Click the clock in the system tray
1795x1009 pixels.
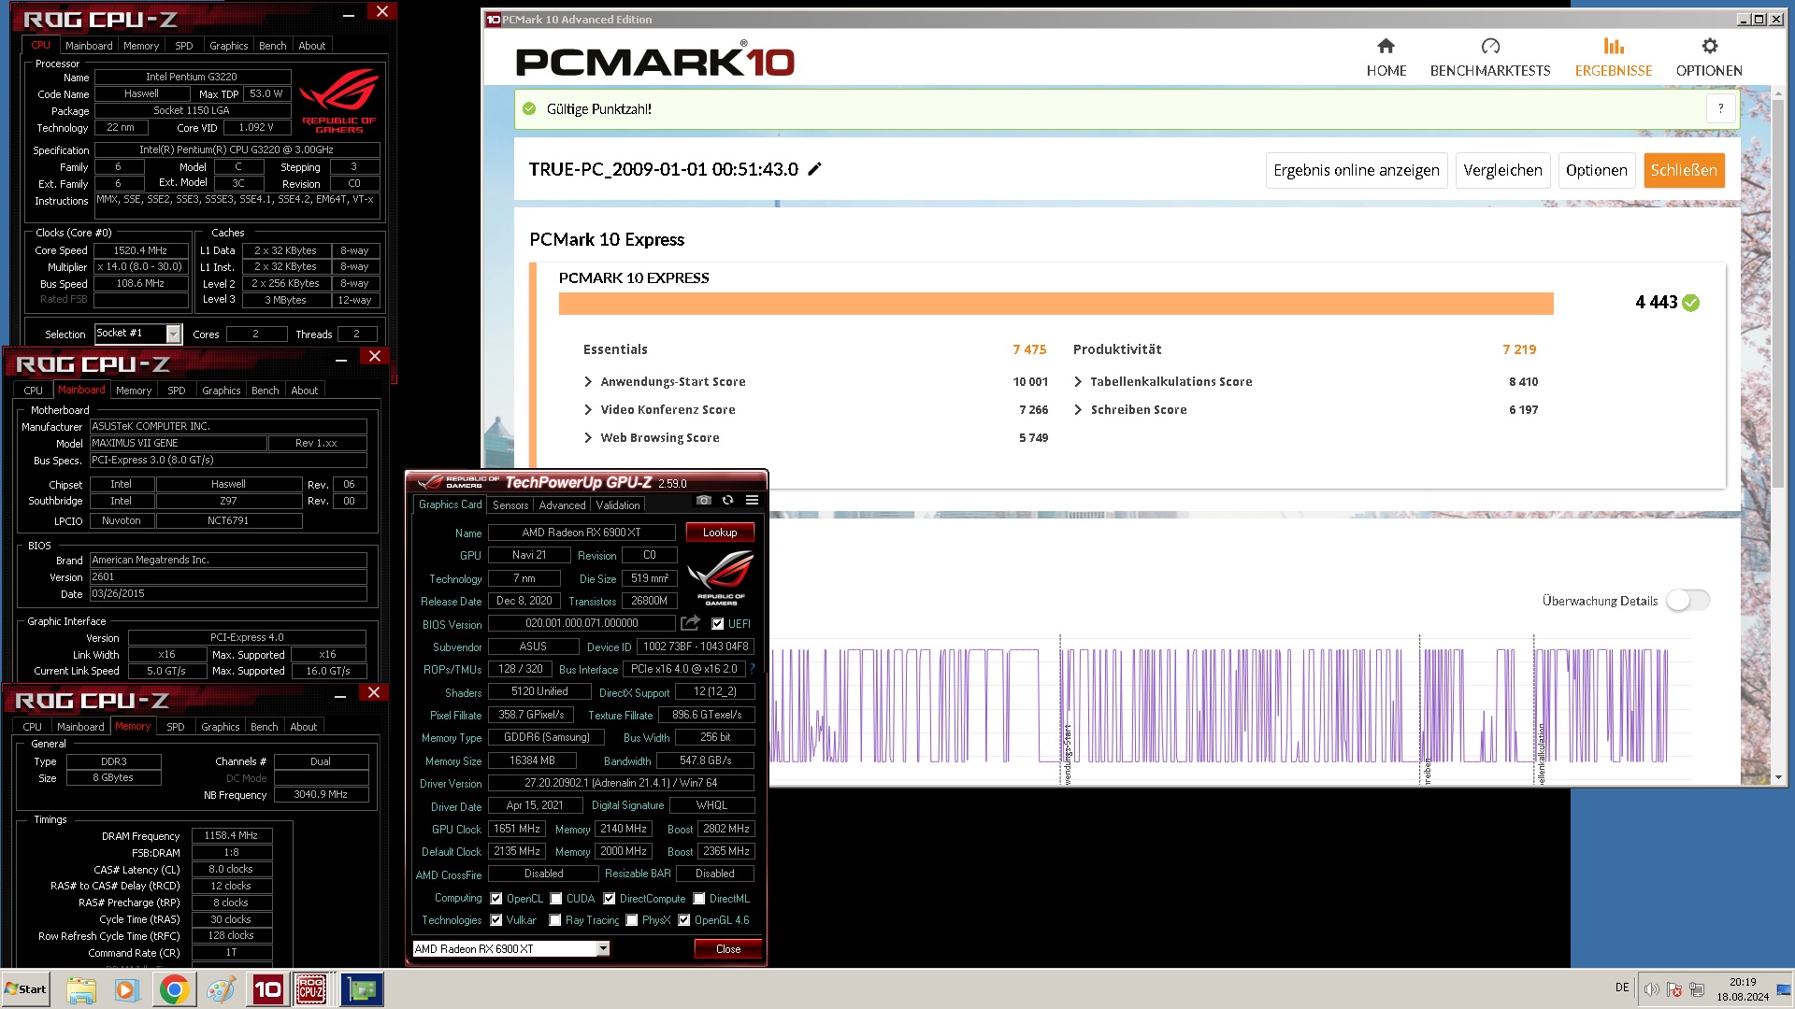[x=1743, y=989]
